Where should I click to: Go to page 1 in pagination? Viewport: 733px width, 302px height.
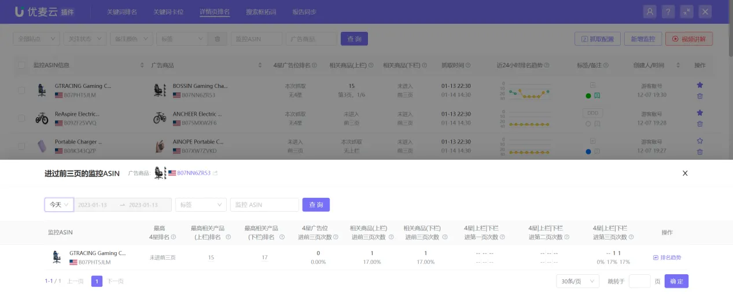coord(97,281)
